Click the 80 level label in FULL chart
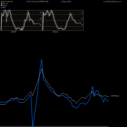 click(82, 12)
